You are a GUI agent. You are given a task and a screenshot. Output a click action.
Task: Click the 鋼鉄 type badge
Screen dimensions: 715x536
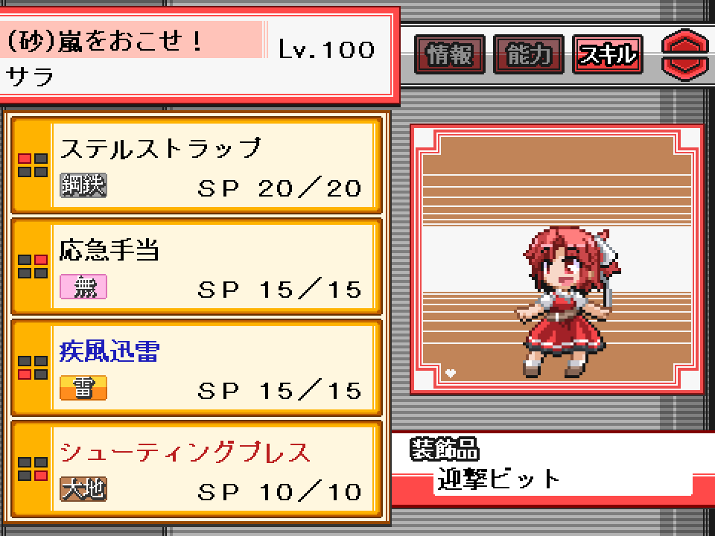tap(83, 185)
